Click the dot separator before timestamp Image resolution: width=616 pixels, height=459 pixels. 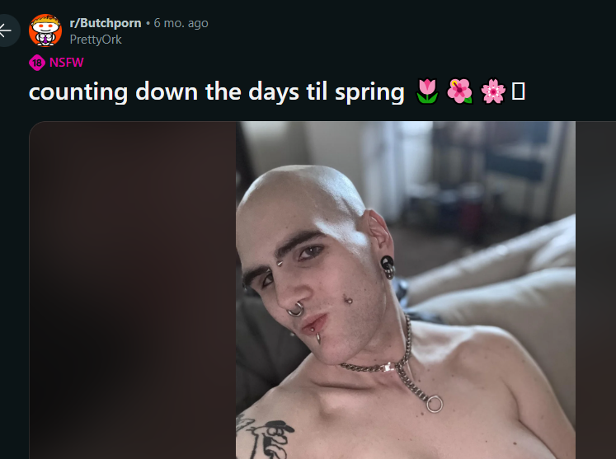(x=148, y=24)
